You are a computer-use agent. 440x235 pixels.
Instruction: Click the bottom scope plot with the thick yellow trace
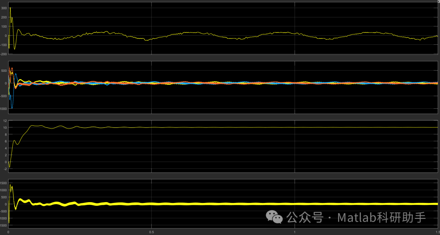[x=223, y=204]
